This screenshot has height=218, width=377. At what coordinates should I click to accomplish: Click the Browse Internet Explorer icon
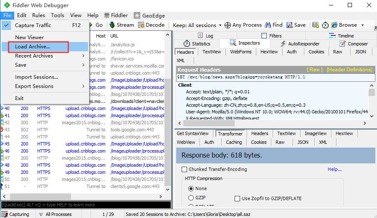(334, 25)
